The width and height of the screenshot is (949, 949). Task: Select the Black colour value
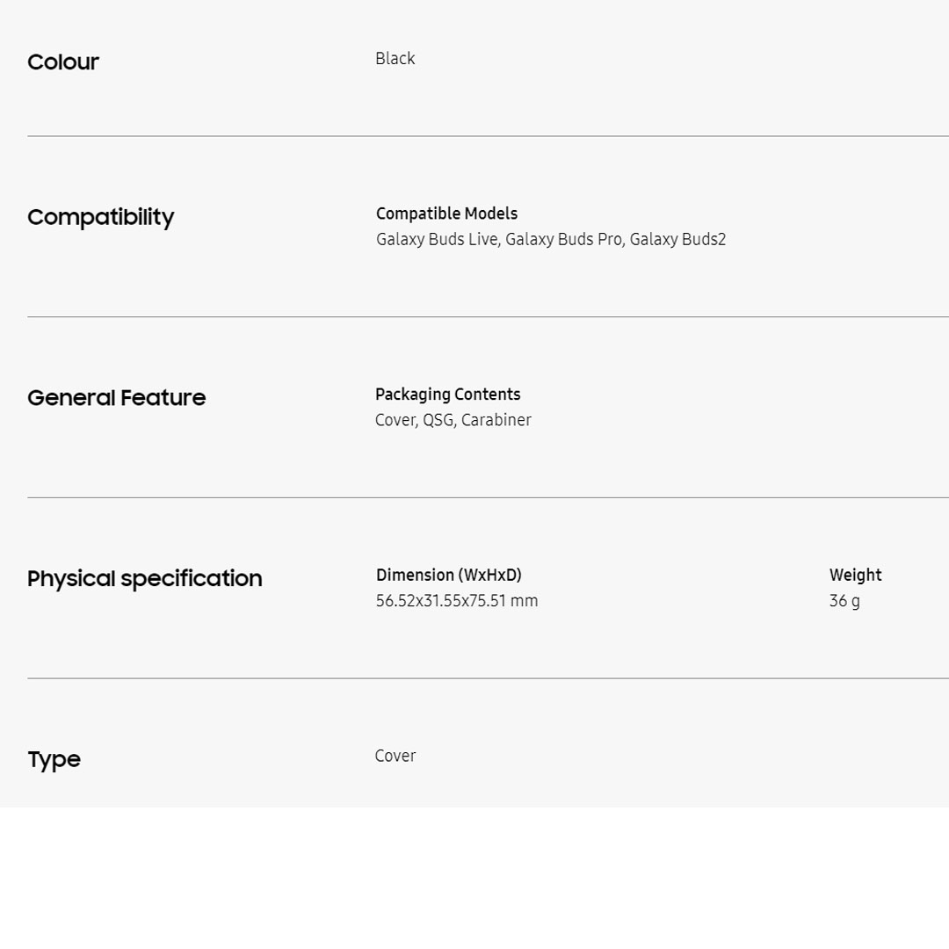pyautogui.click(x=395, y=59)
